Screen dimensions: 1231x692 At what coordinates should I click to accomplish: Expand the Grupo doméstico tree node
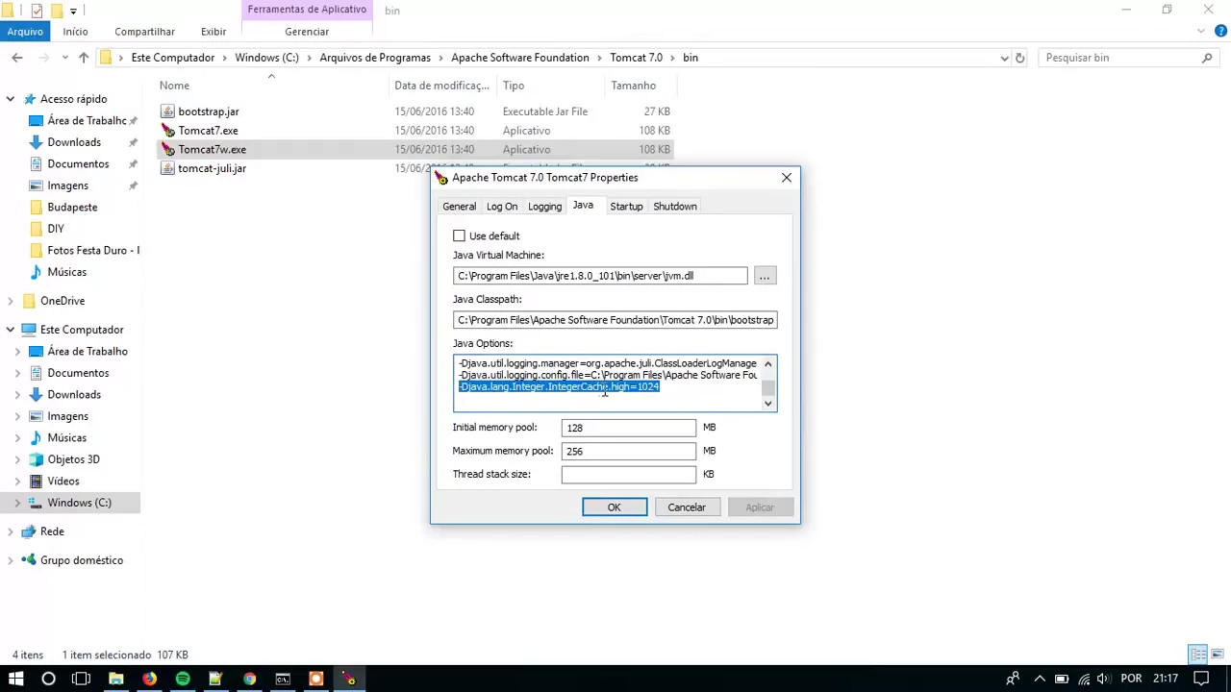[x=11, y=560]
